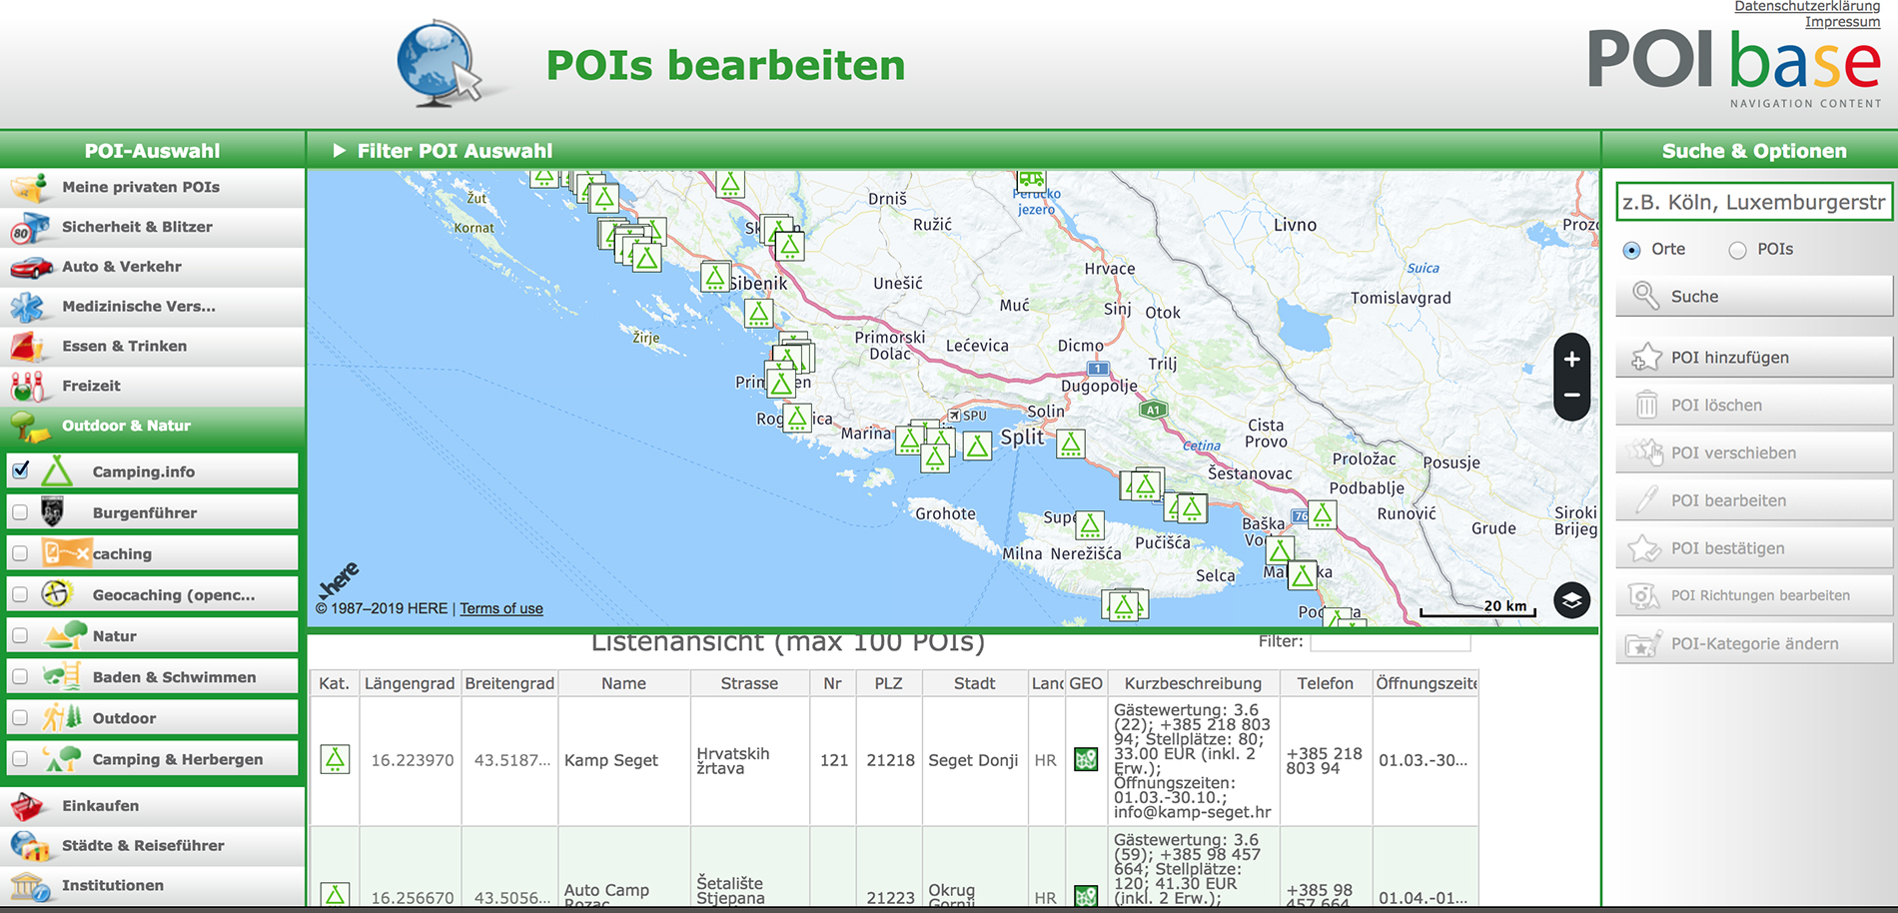
Task: Open the Terms of use link
Action: (x=501, y=608)
